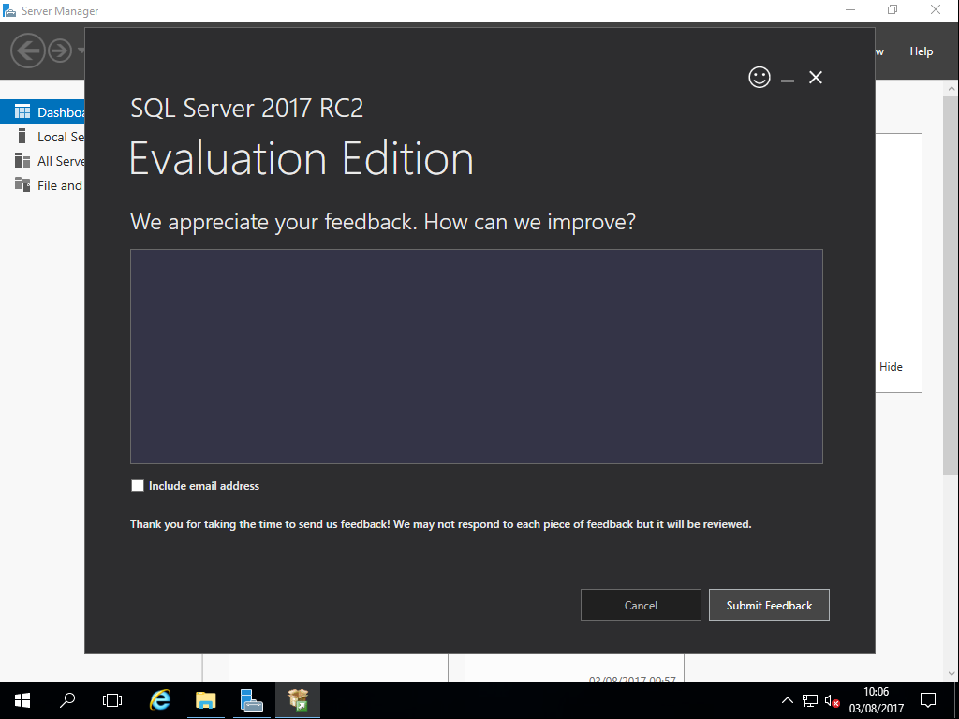Select SQL Server setup taskbar icon
The image size is (959, 719).
pyautogui.click(x=298, y=699)
